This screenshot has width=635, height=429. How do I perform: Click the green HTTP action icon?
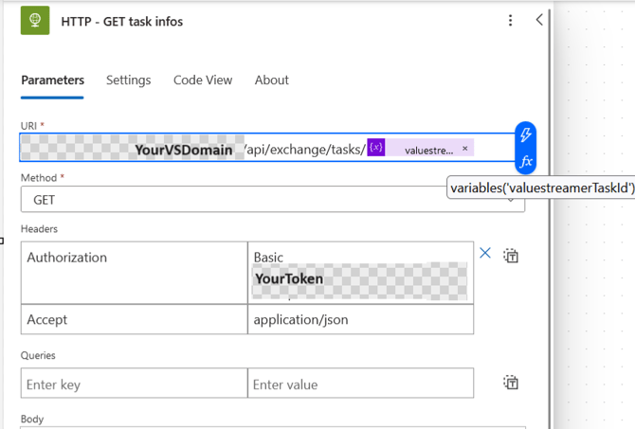click(x=35, y=21)
